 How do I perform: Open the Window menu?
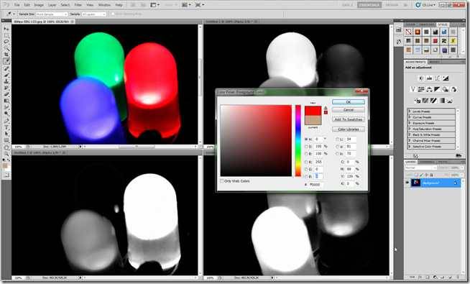tap(104, 5)
